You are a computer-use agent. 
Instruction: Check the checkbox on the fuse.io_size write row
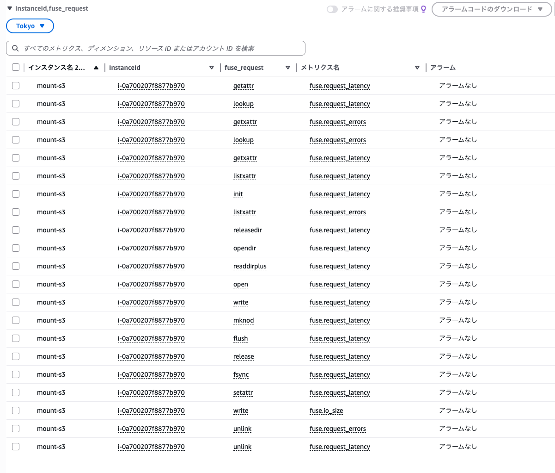(x=16, y=411)
